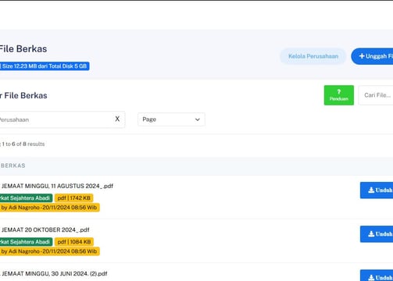
Task: Open Kelola Perusahaan
Action: pyautogui.click(x=313, y=56)
